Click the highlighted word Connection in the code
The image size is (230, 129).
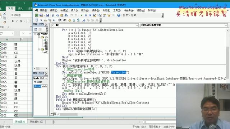pos(119,72)
